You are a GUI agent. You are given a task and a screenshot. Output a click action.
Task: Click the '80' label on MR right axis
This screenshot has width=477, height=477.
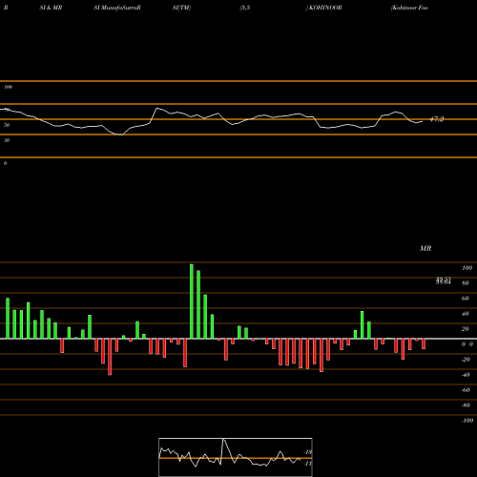[466, 283]
